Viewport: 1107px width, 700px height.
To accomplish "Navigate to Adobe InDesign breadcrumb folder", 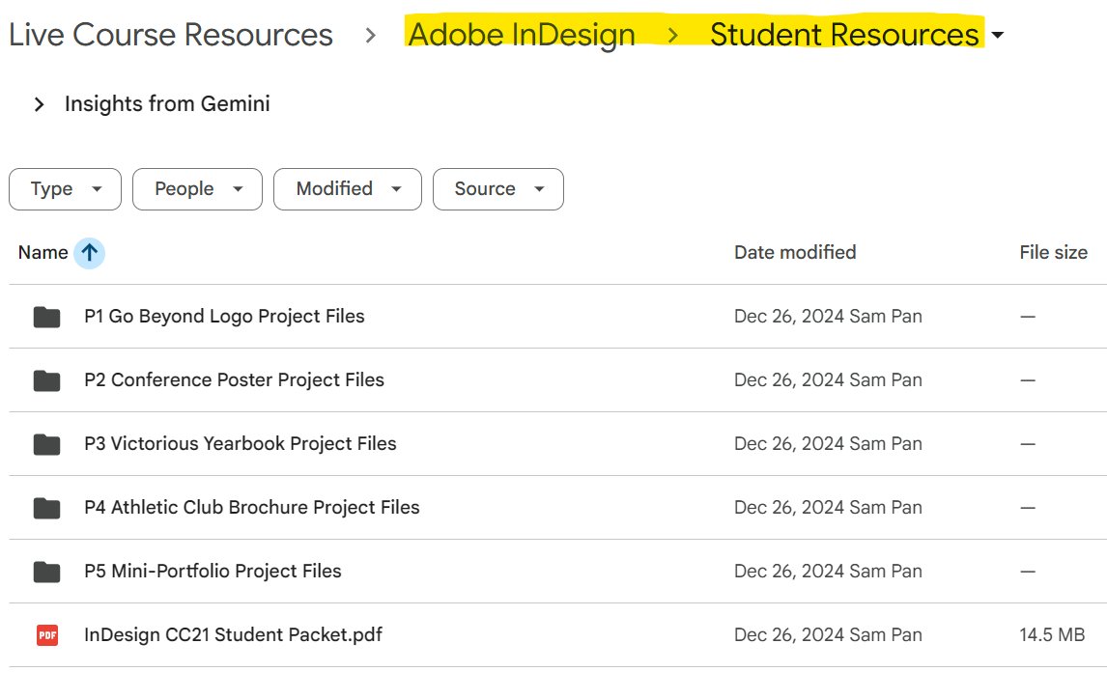I will 522,35.
